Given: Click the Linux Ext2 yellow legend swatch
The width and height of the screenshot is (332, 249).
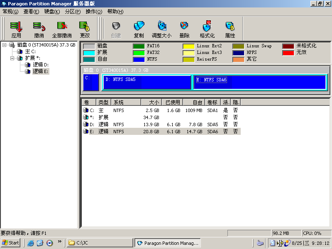Looking at the screenshot, I should coord(188,46).
